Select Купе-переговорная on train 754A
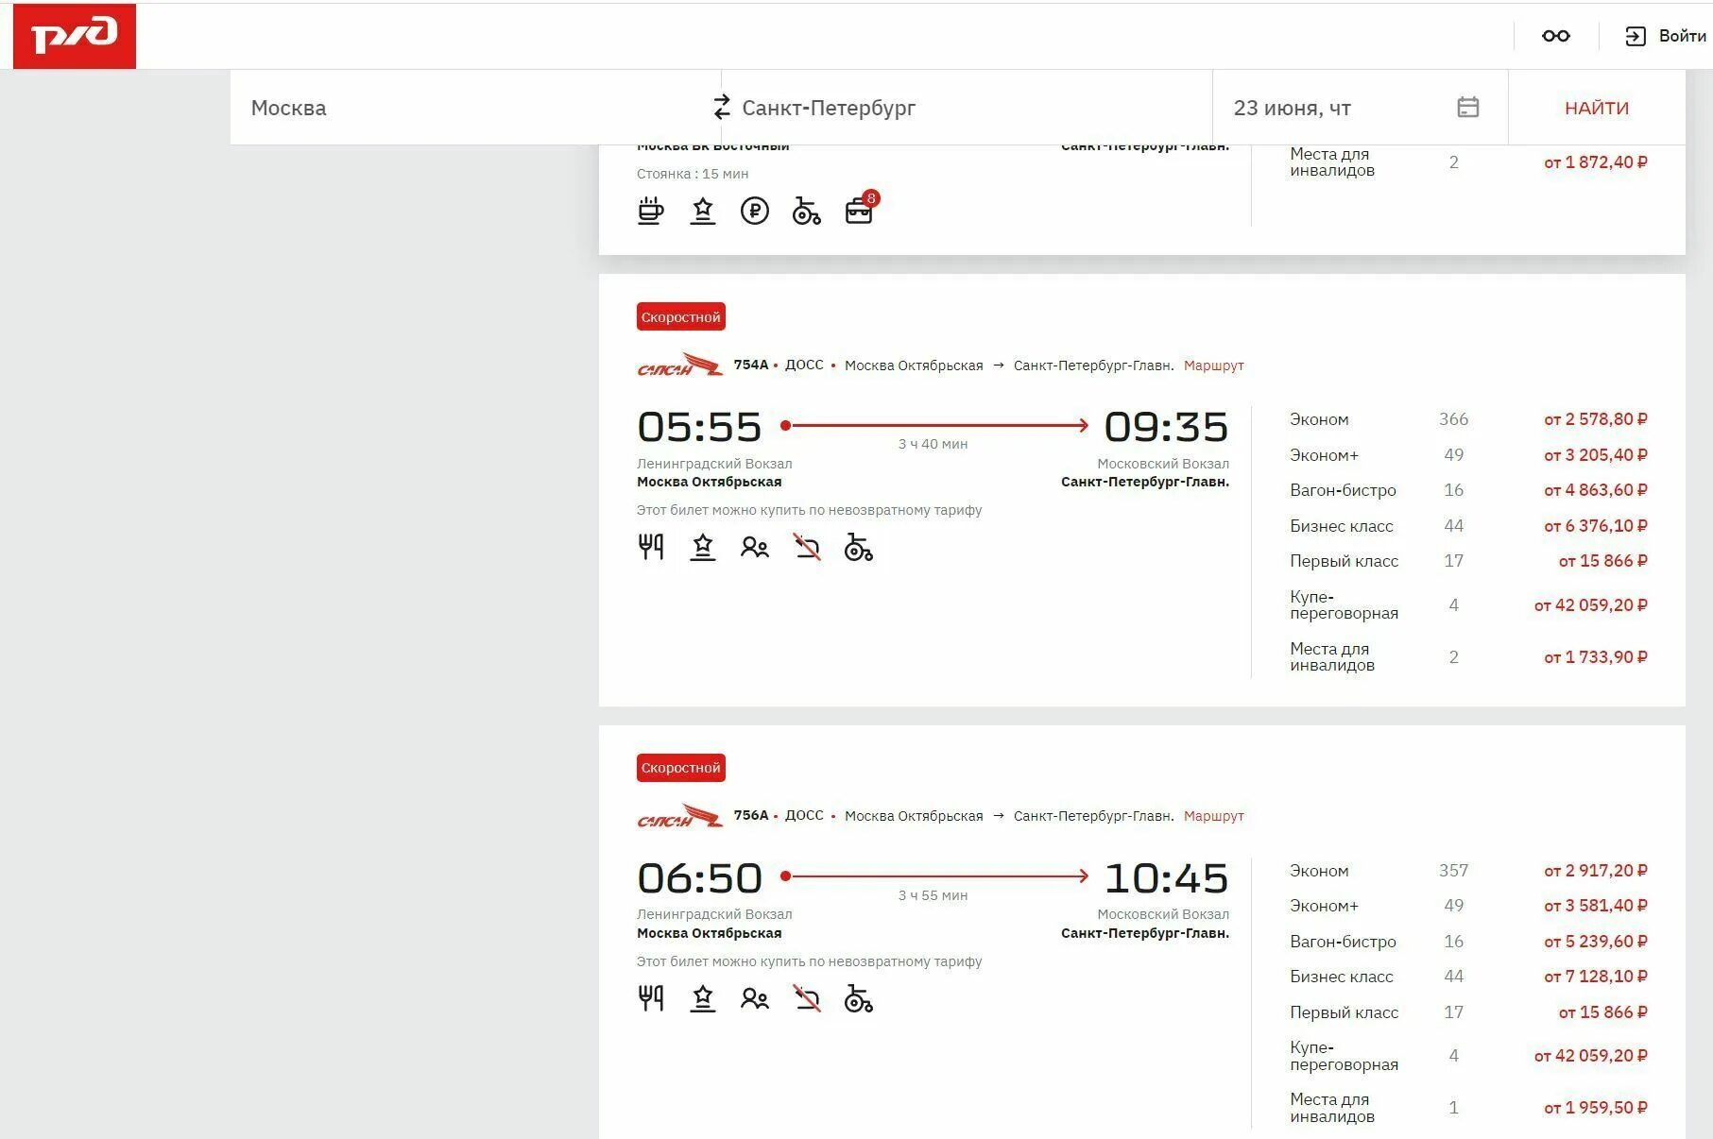 [x=1468, y=604]
